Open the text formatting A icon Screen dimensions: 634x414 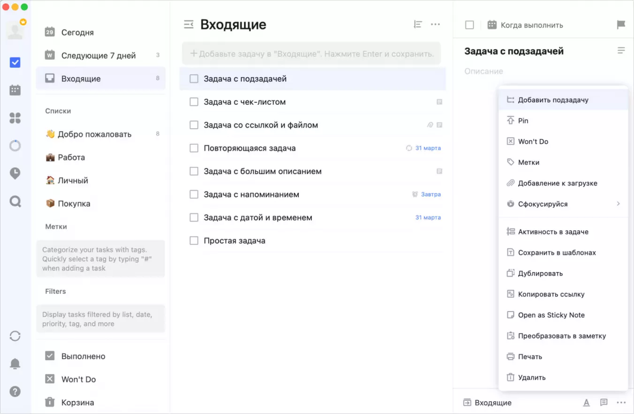point(586,403)
